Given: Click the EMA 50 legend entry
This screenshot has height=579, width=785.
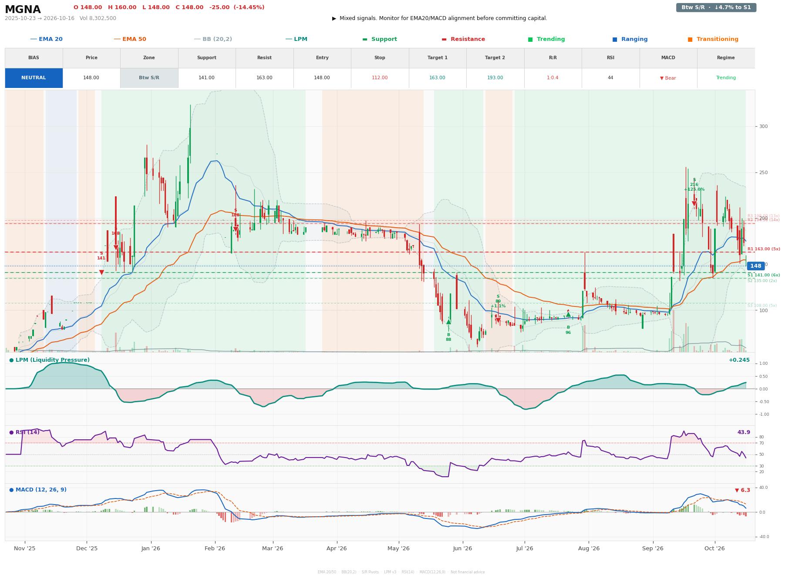Looking at the screenshot, I should coord(130,39).
